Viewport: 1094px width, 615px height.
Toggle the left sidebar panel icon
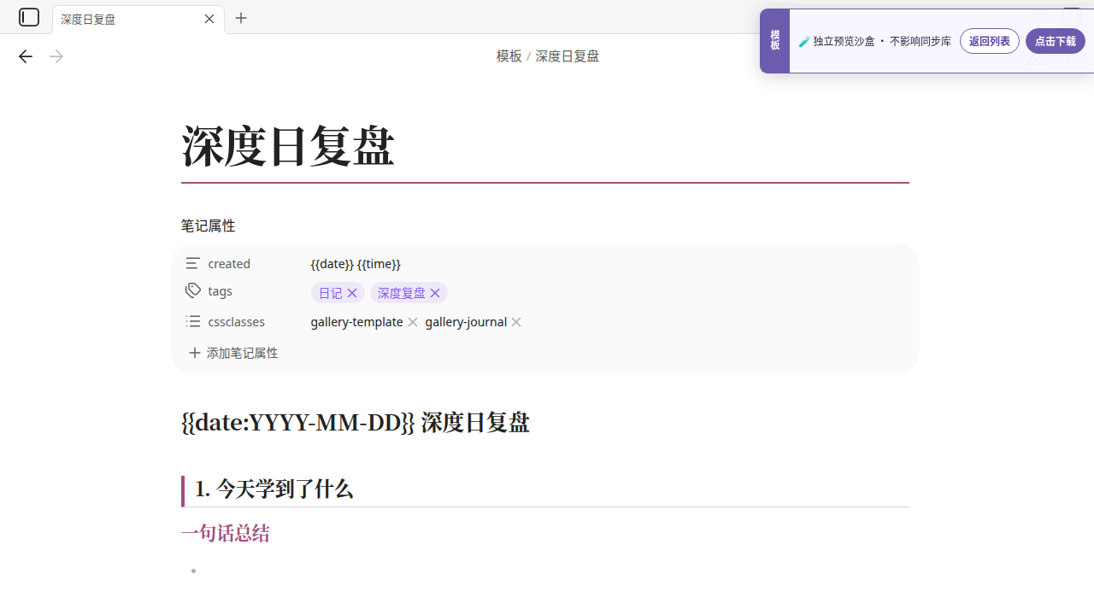[x=29, y=17]
